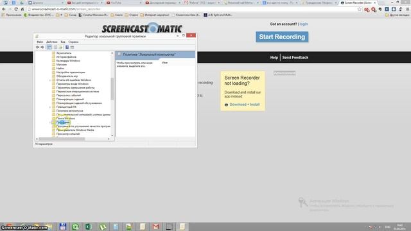Click the Export List toolbar icon

[60, 47]
